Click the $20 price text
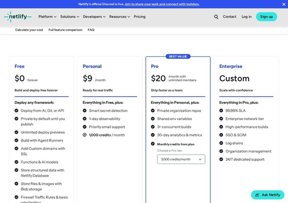 (x=158, y=78)
